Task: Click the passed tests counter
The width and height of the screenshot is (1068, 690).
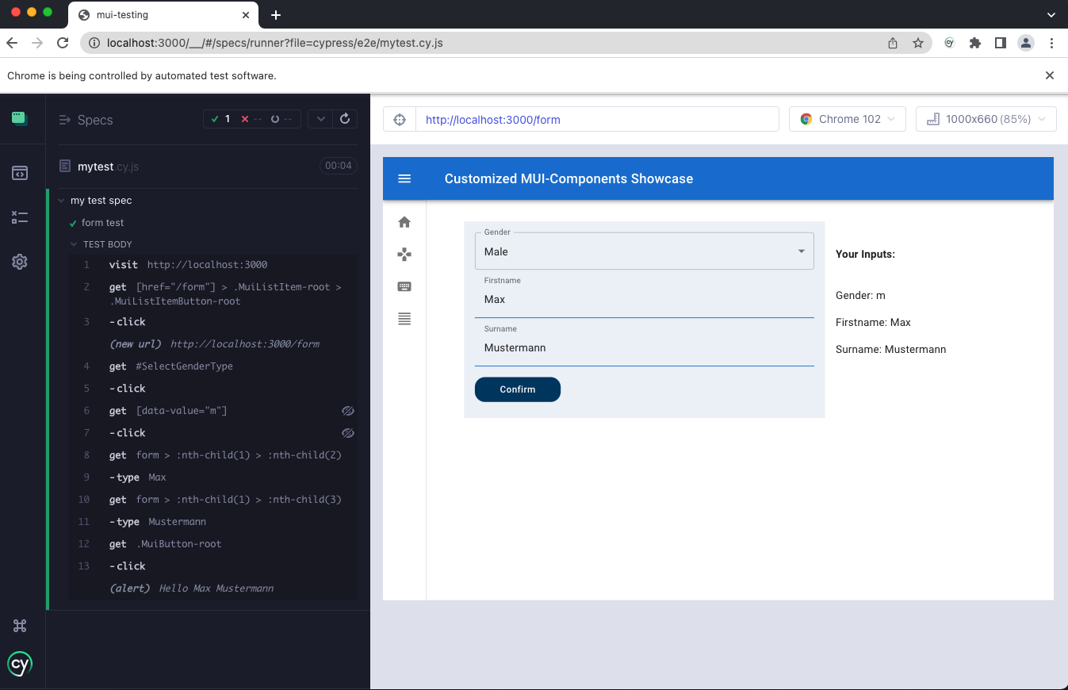Action: tap(221, 119)
